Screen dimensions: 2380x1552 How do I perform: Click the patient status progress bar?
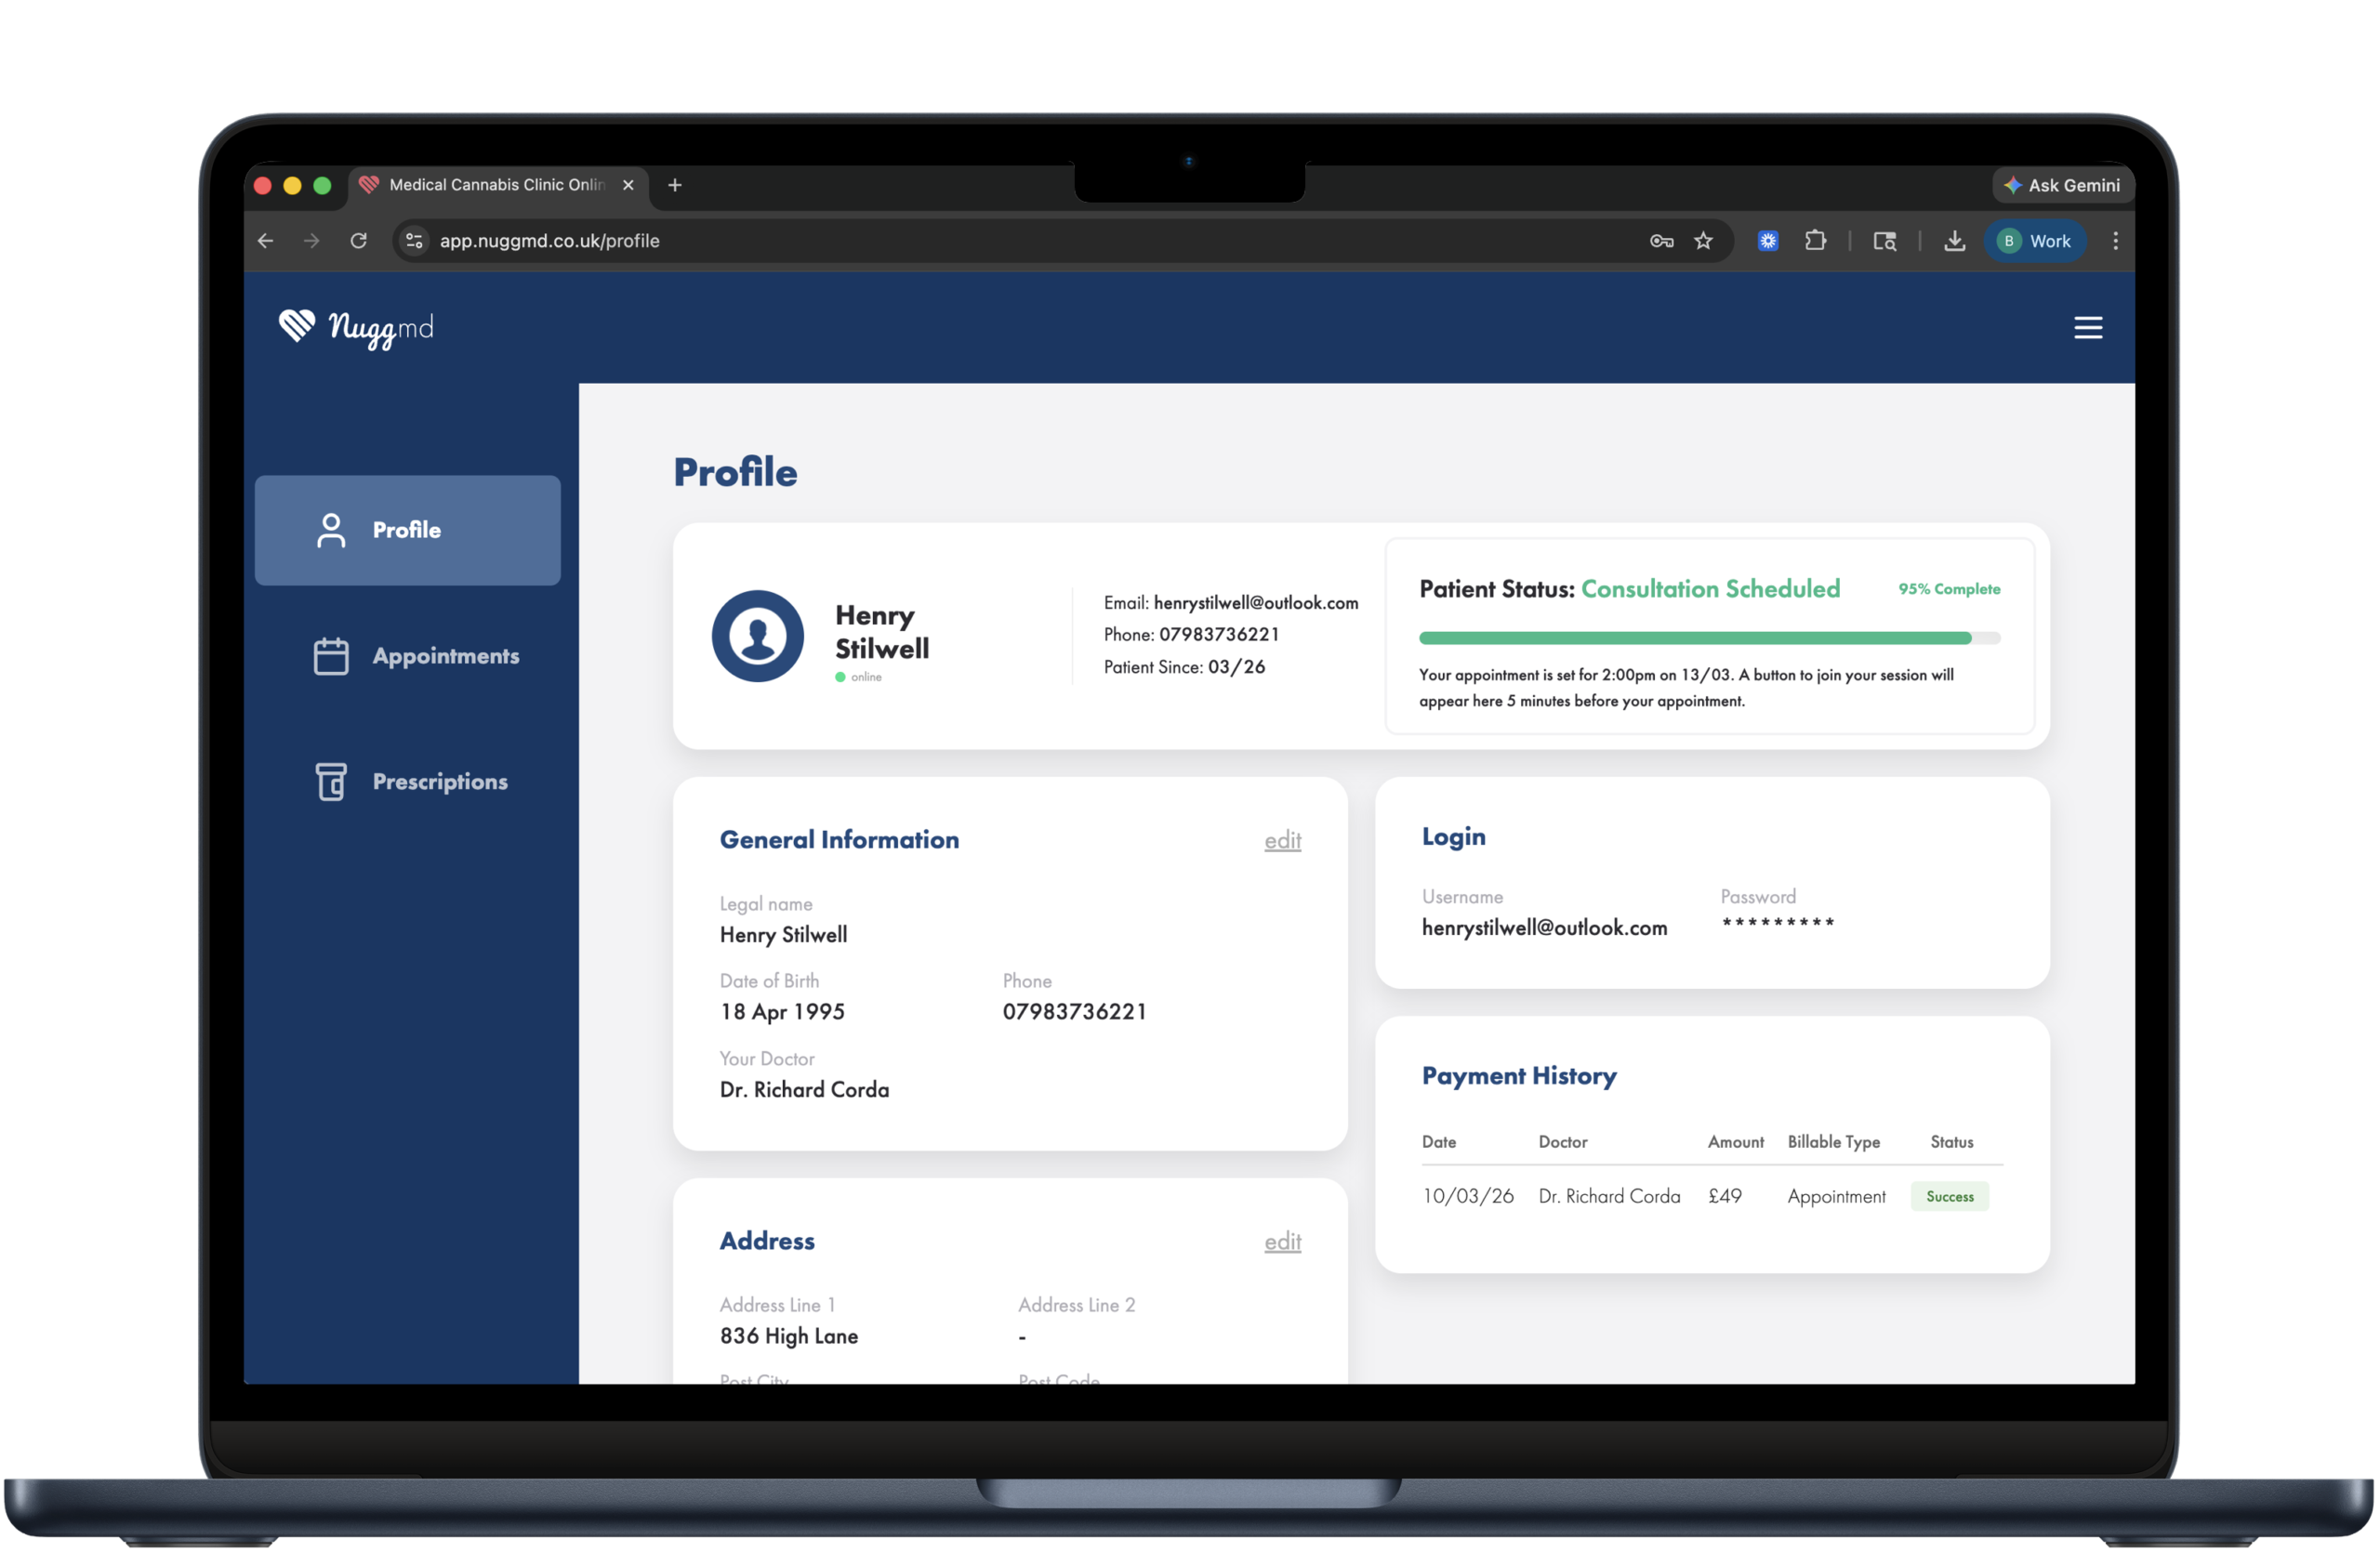1708,638
